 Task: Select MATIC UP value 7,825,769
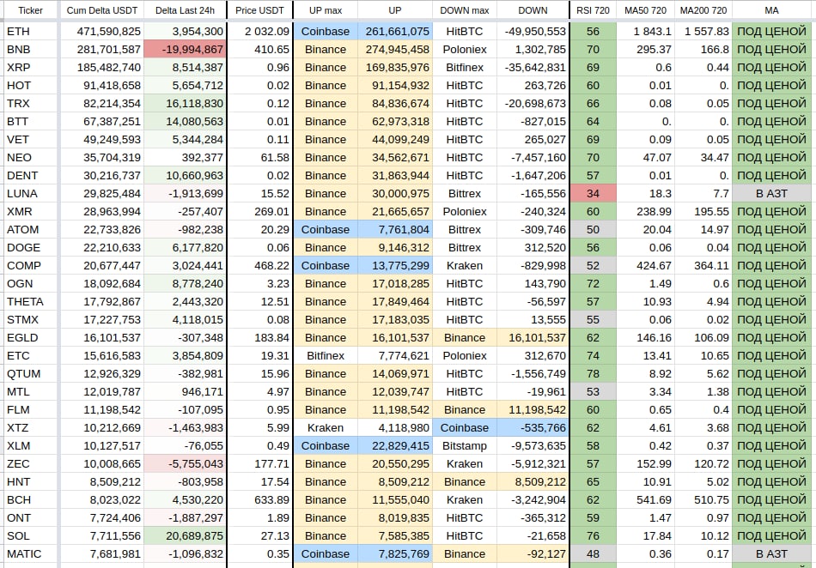(x=395, y=554)
